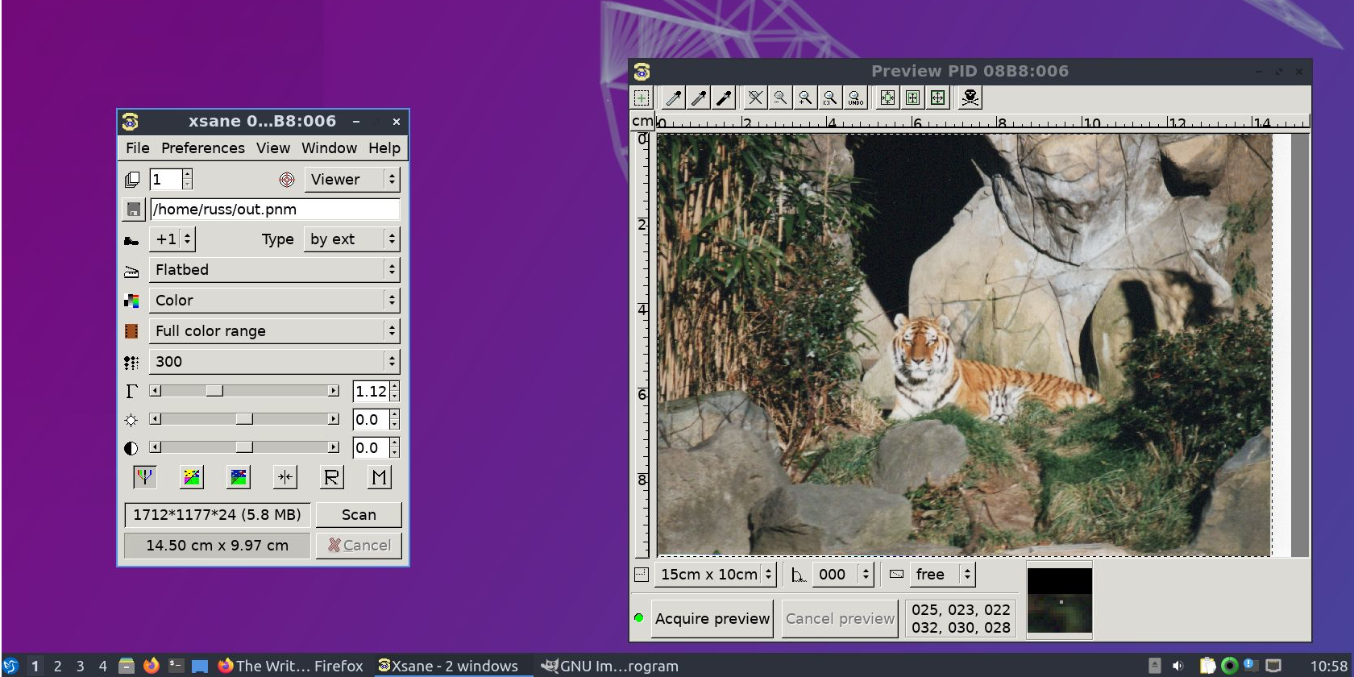Click the /home/russ/out.pnm filename field

pyautogui.click(x=275, y=209)
